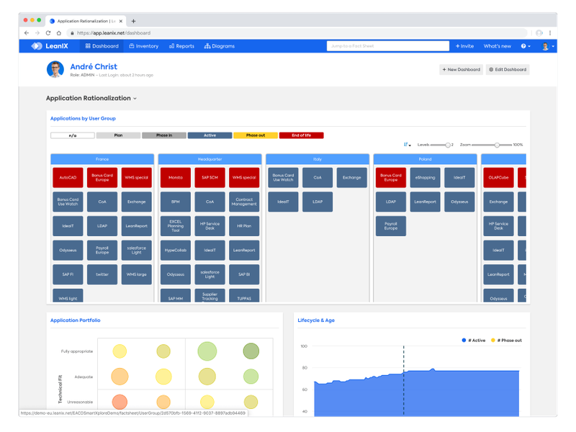This screenshot has height=432, width=576.
Task: Reload the page with refresh icon
Action: 48,32
